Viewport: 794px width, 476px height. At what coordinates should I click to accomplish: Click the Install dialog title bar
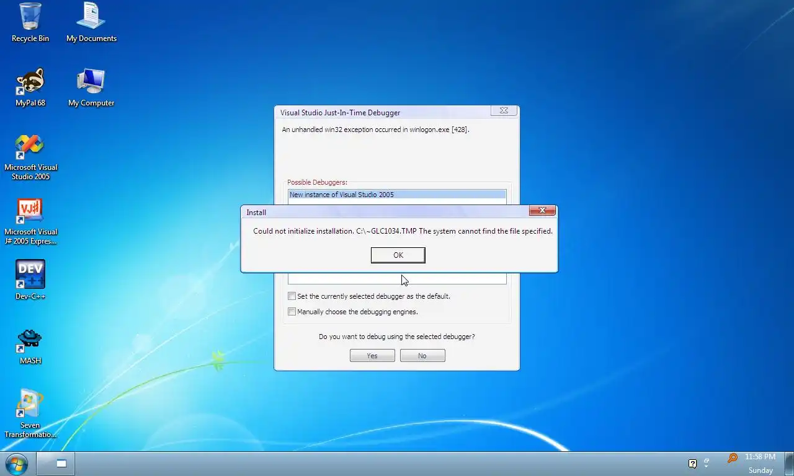(385, 212)
